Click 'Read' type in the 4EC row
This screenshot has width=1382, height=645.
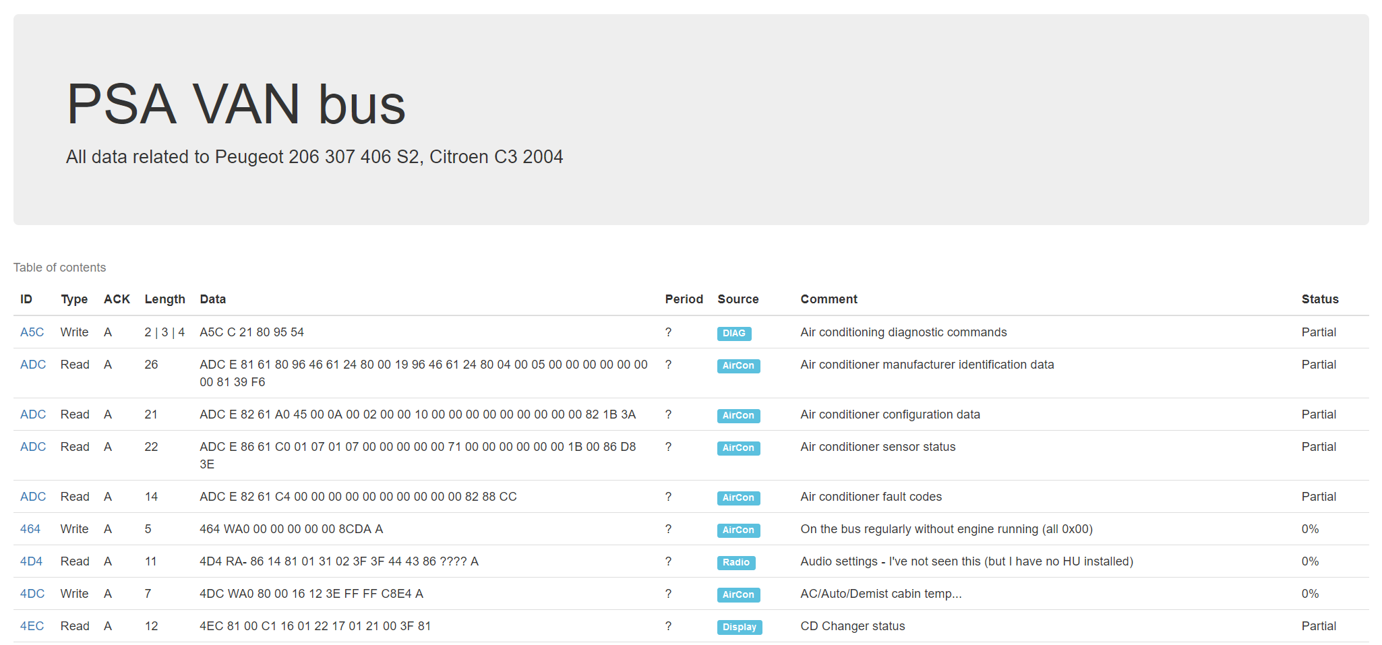point(75,626)
